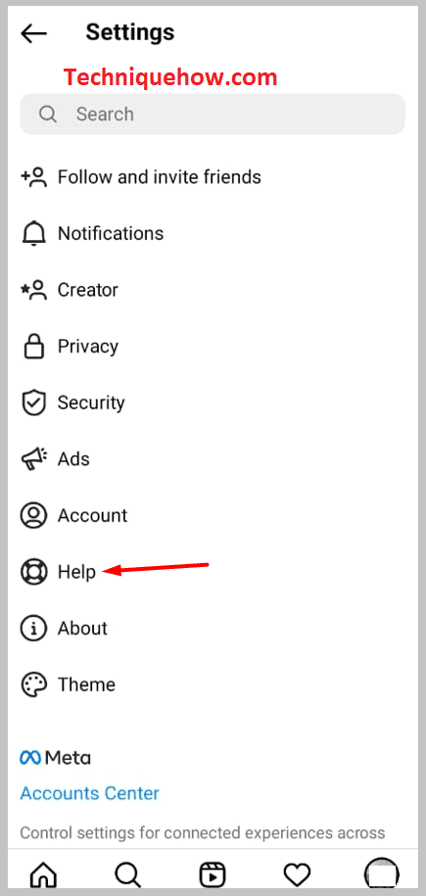The image size is (426, 896).
Task: Open Reels tab in bottom navigation
Action: pos(213,874)
